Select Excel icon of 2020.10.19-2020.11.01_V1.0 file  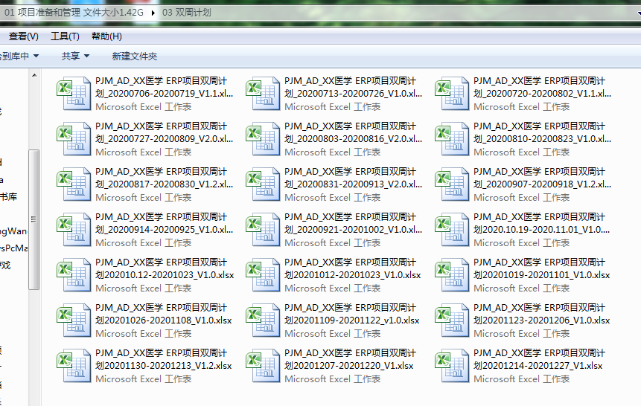point(452,230)
